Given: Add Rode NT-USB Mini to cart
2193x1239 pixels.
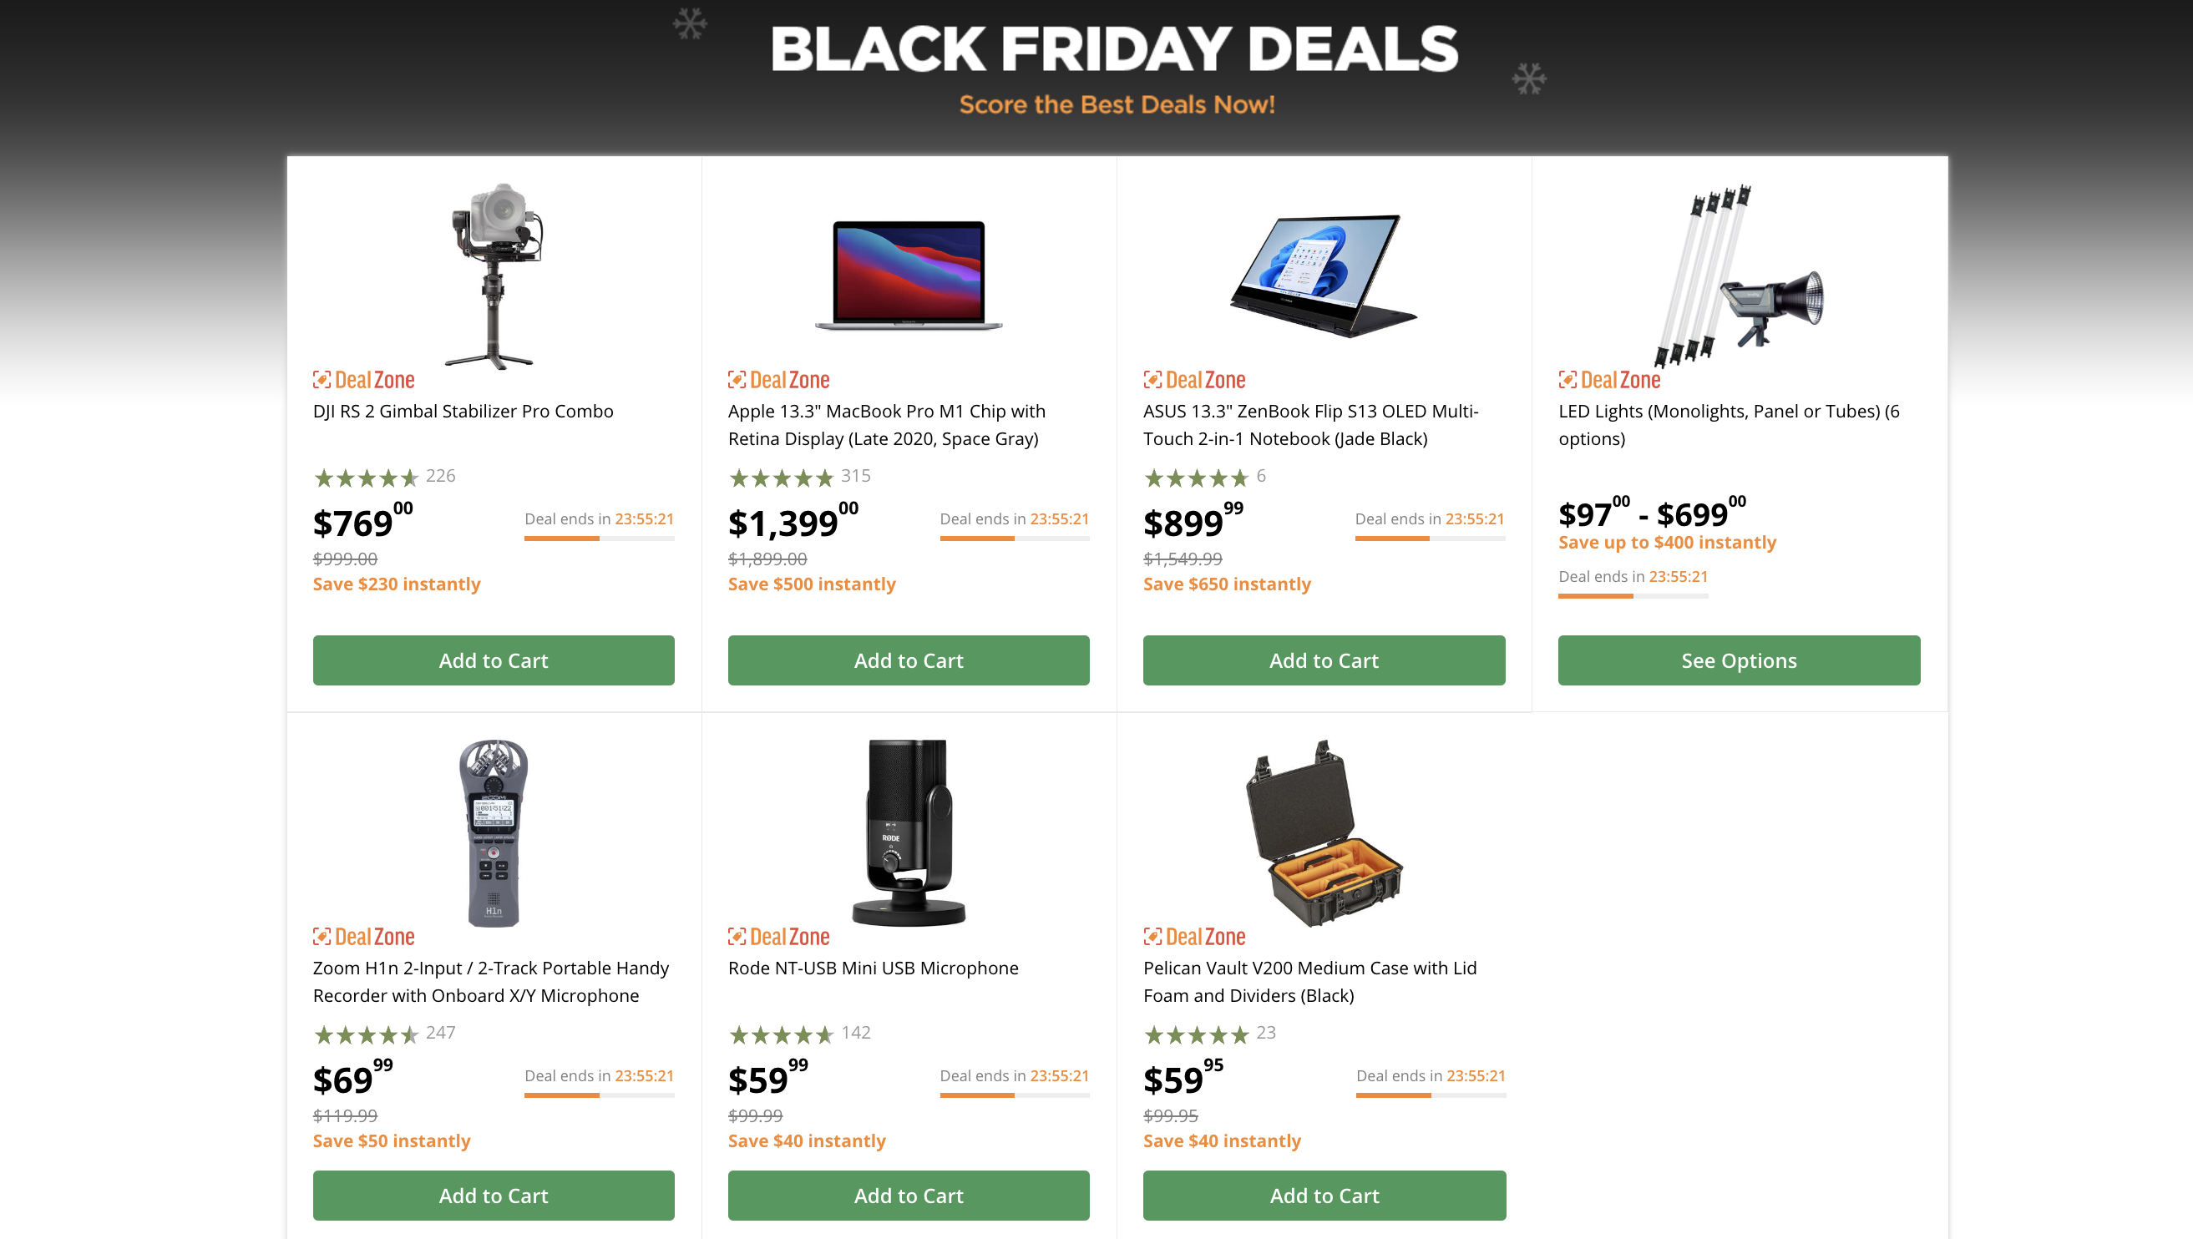Looking at the screenshot, I should tap(909, 1195).
